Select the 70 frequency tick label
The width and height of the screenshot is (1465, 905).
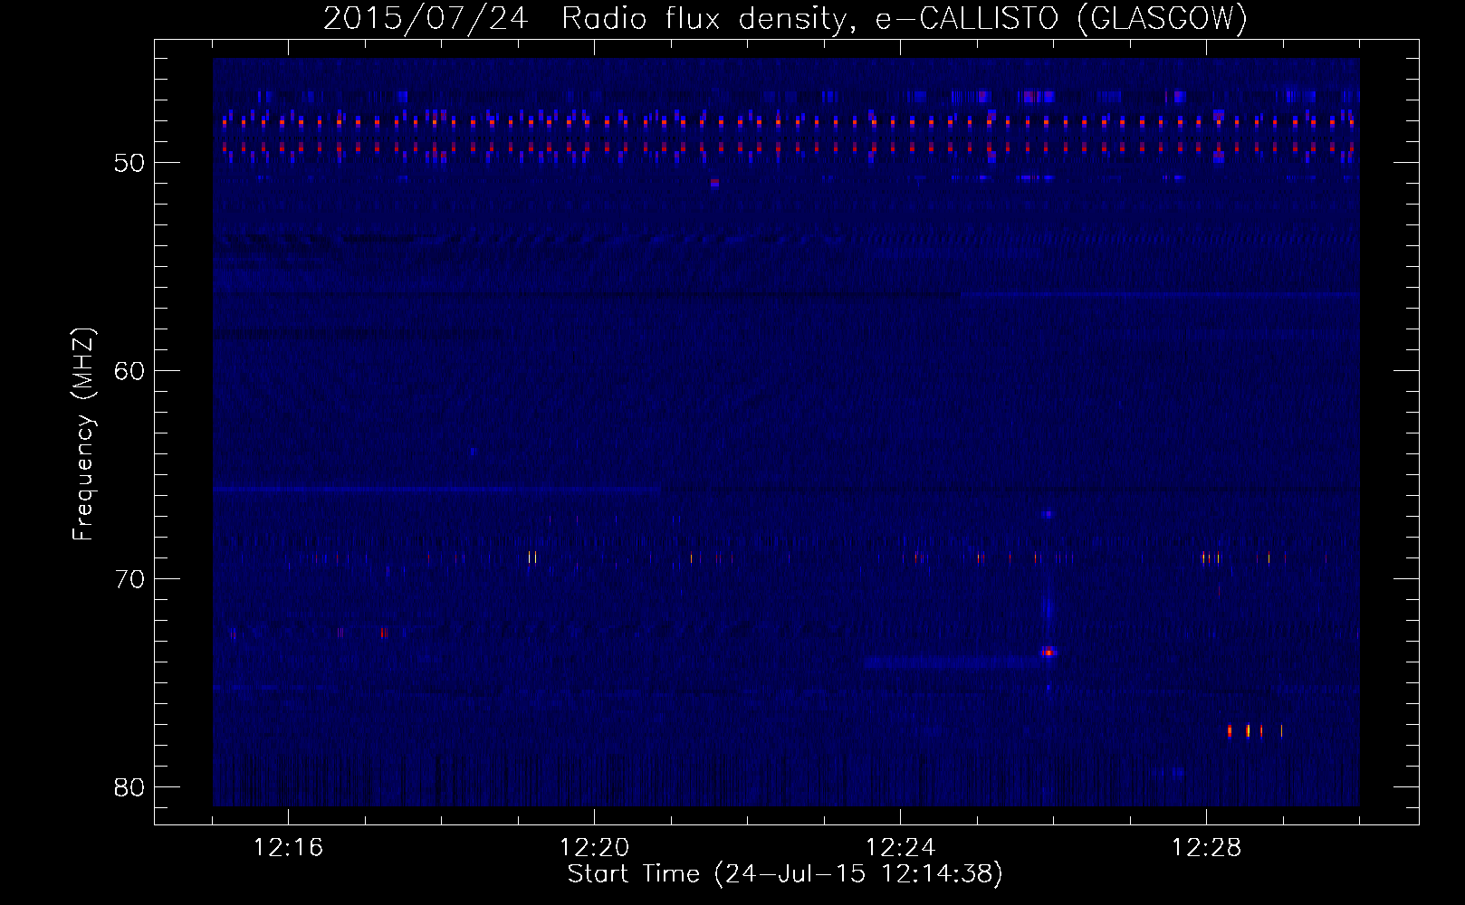pyautogui.click(x=130, y=579)
